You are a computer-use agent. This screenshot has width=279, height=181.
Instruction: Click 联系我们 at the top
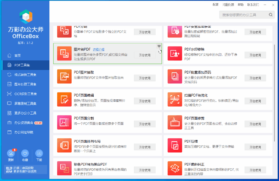(253, 5)
